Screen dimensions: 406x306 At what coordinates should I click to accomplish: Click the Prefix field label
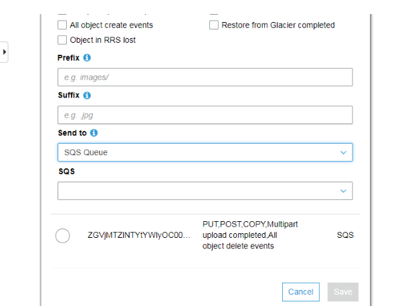(x=69, y=58)
